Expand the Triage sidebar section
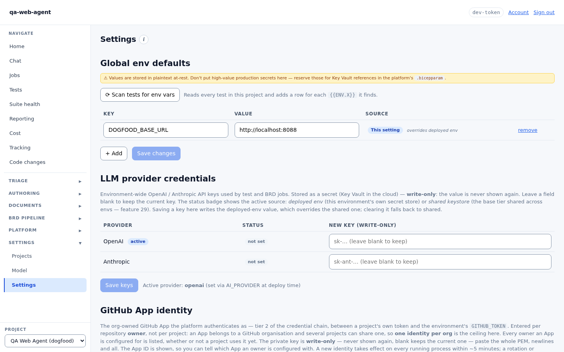This screenshot has height=352, width=564. (45, 181)
